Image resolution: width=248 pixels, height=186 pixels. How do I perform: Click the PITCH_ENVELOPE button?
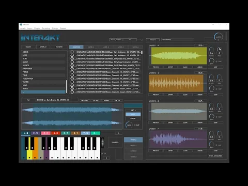[x=215, y=156]
